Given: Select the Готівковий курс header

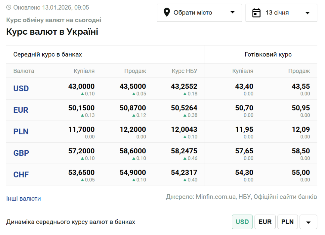Looking at the screenshot, I should pyautogui.click(x=268, y=55).
